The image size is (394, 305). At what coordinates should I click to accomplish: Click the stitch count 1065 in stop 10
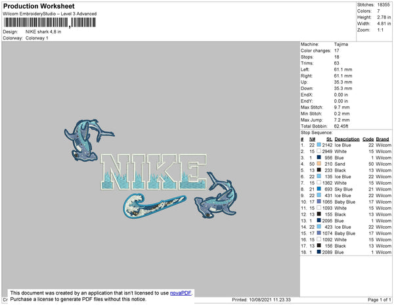[327, 202]
